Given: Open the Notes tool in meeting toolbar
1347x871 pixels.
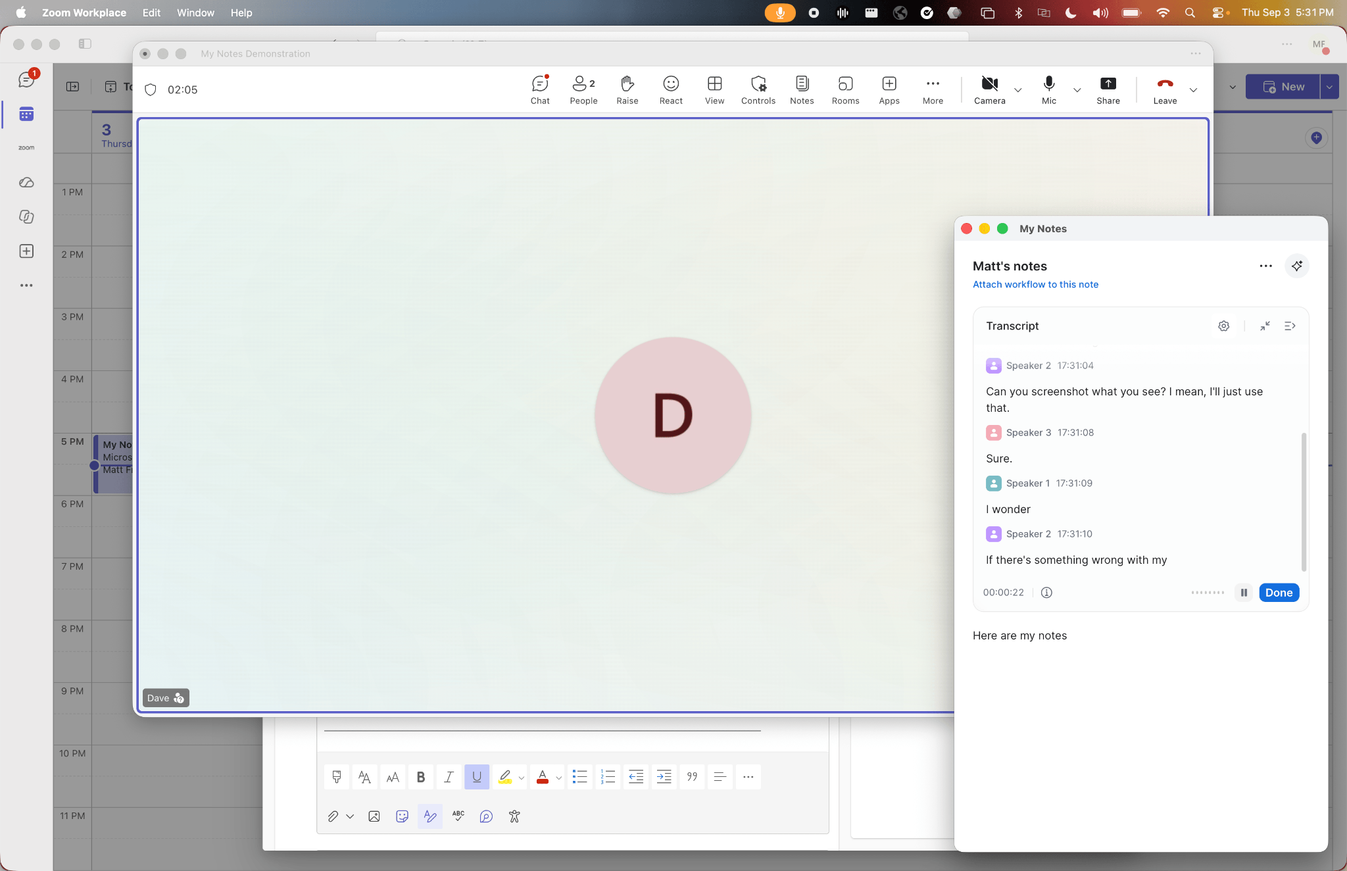Looking at the screenshot, I should click(802, 89).
